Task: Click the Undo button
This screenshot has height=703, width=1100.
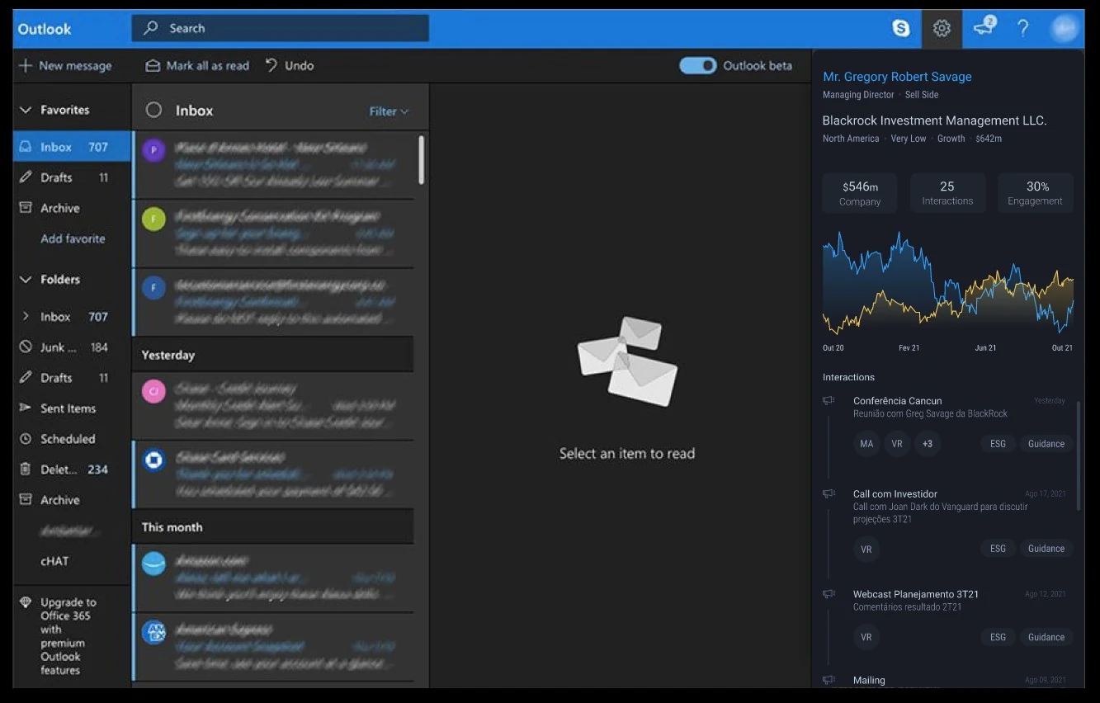Action: tap(289, 65)
